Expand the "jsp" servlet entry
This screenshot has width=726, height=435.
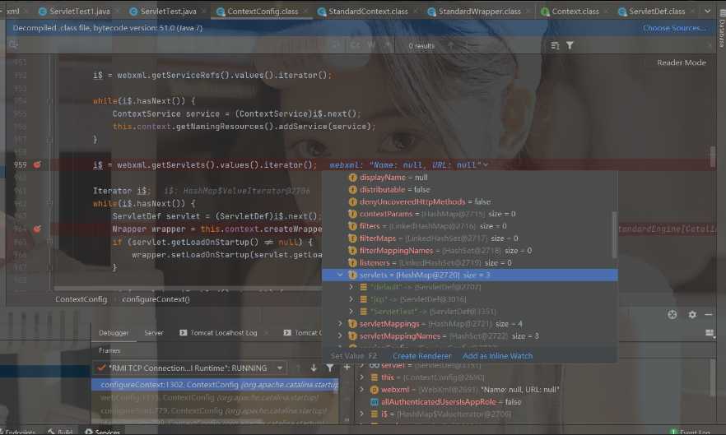point(351,299)
